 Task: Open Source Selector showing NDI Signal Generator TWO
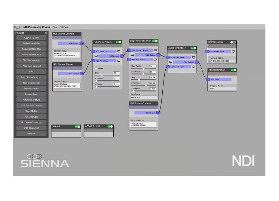click(x=67, y=86)
